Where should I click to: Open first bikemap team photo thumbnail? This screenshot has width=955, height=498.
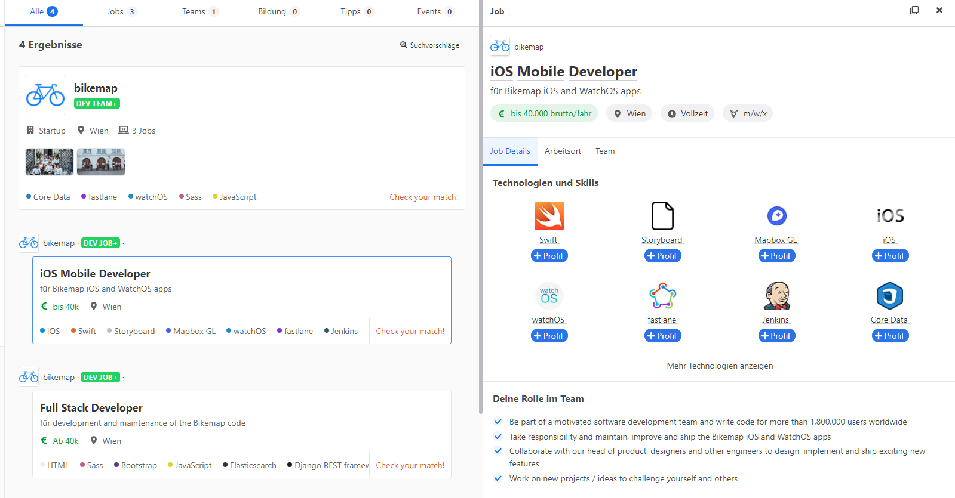[50, 162]
